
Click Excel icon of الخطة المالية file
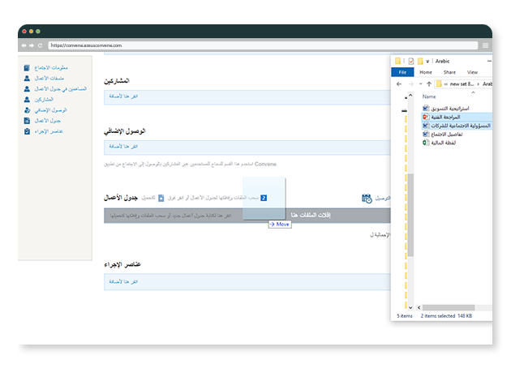426,143
